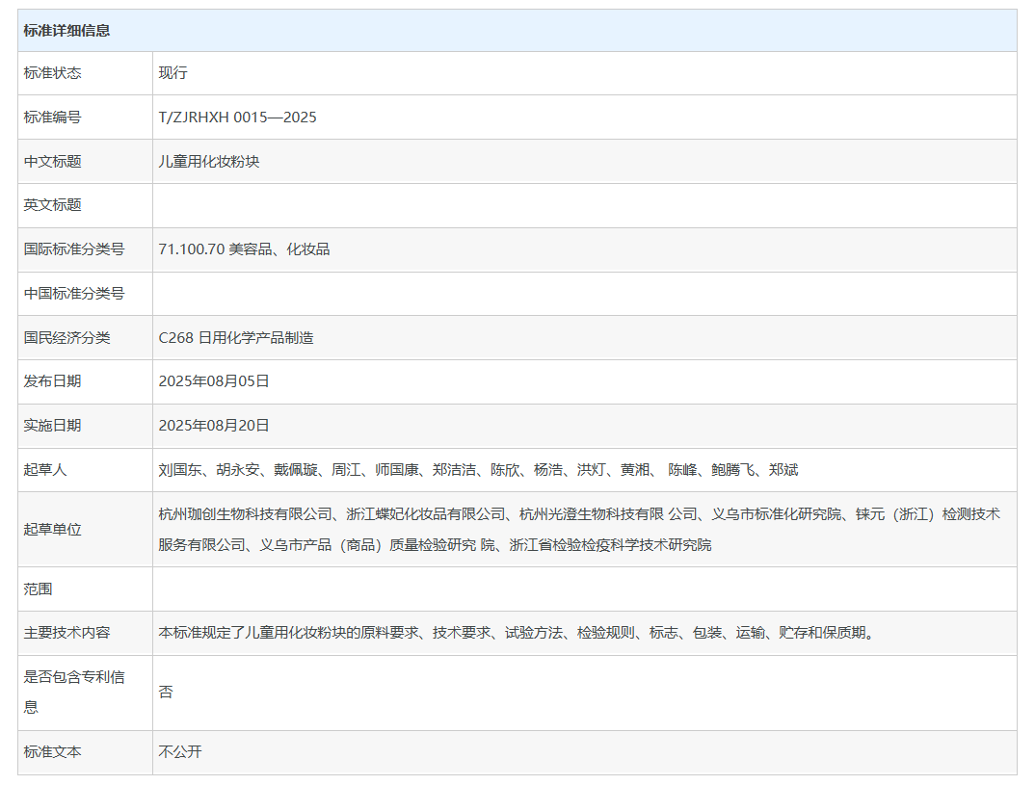Click the 英文标题 row label
The width and height of the screenshot is (1035, 785).
[53, 205]
